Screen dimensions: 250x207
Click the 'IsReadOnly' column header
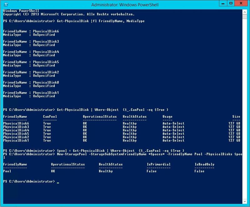click(204, 164)
